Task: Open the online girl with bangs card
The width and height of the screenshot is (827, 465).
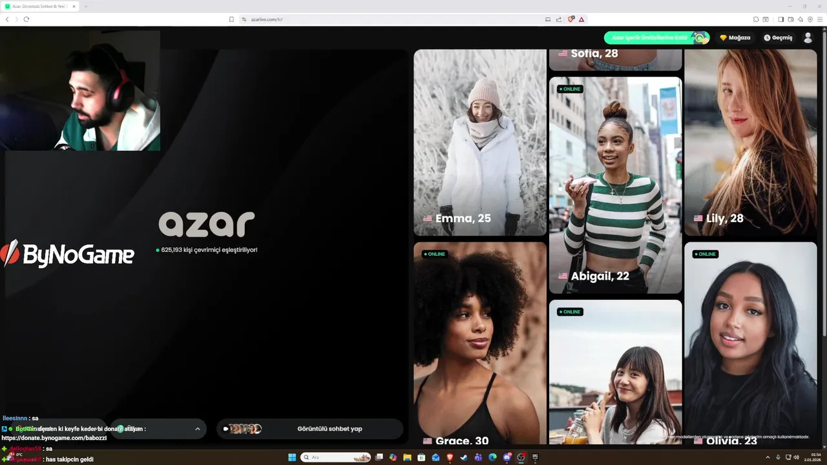Action: (615, 372)
